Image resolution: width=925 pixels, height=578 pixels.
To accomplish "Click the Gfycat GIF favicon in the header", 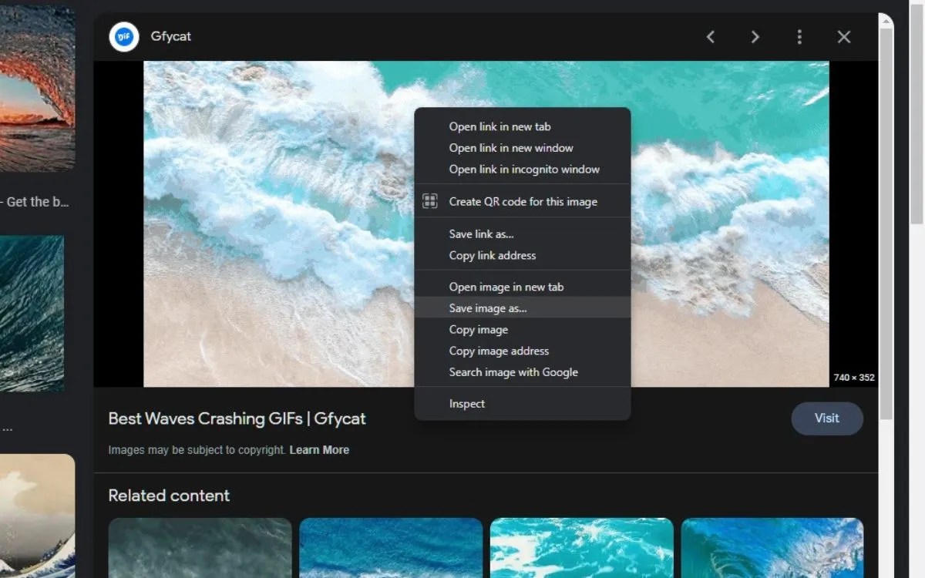I will click(123, 36).
